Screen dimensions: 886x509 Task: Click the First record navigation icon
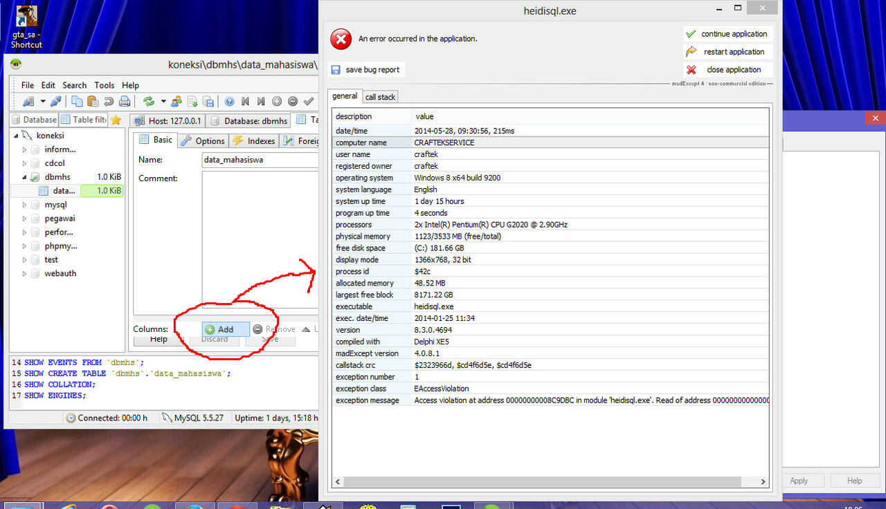click(x=245, y=102)
